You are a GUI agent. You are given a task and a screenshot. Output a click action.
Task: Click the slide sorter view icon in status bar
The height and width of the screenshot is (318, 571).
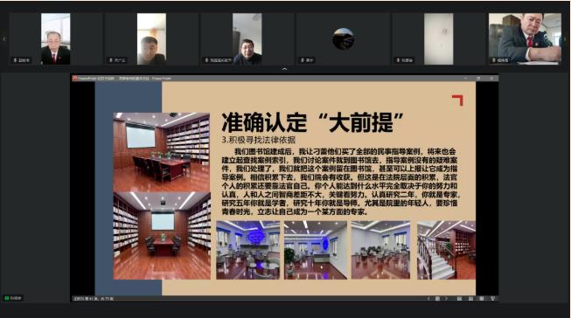pos(470,299)
